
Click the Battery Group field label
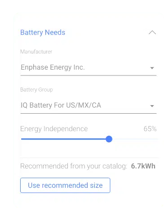(36, 90)
